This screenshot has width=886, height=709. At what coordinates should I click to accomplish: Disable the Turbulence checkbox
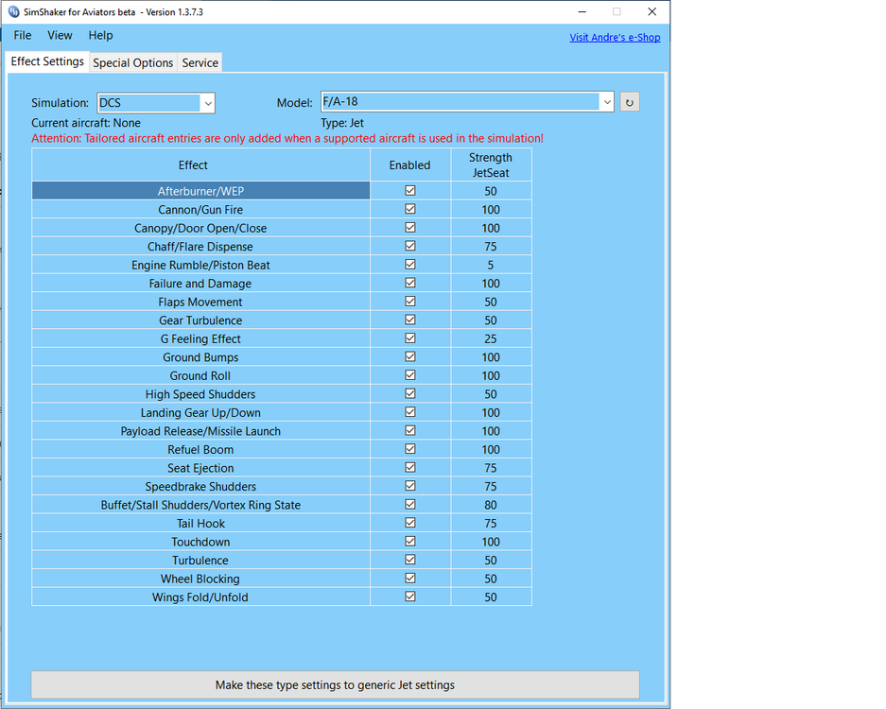[x=410, y=560]
